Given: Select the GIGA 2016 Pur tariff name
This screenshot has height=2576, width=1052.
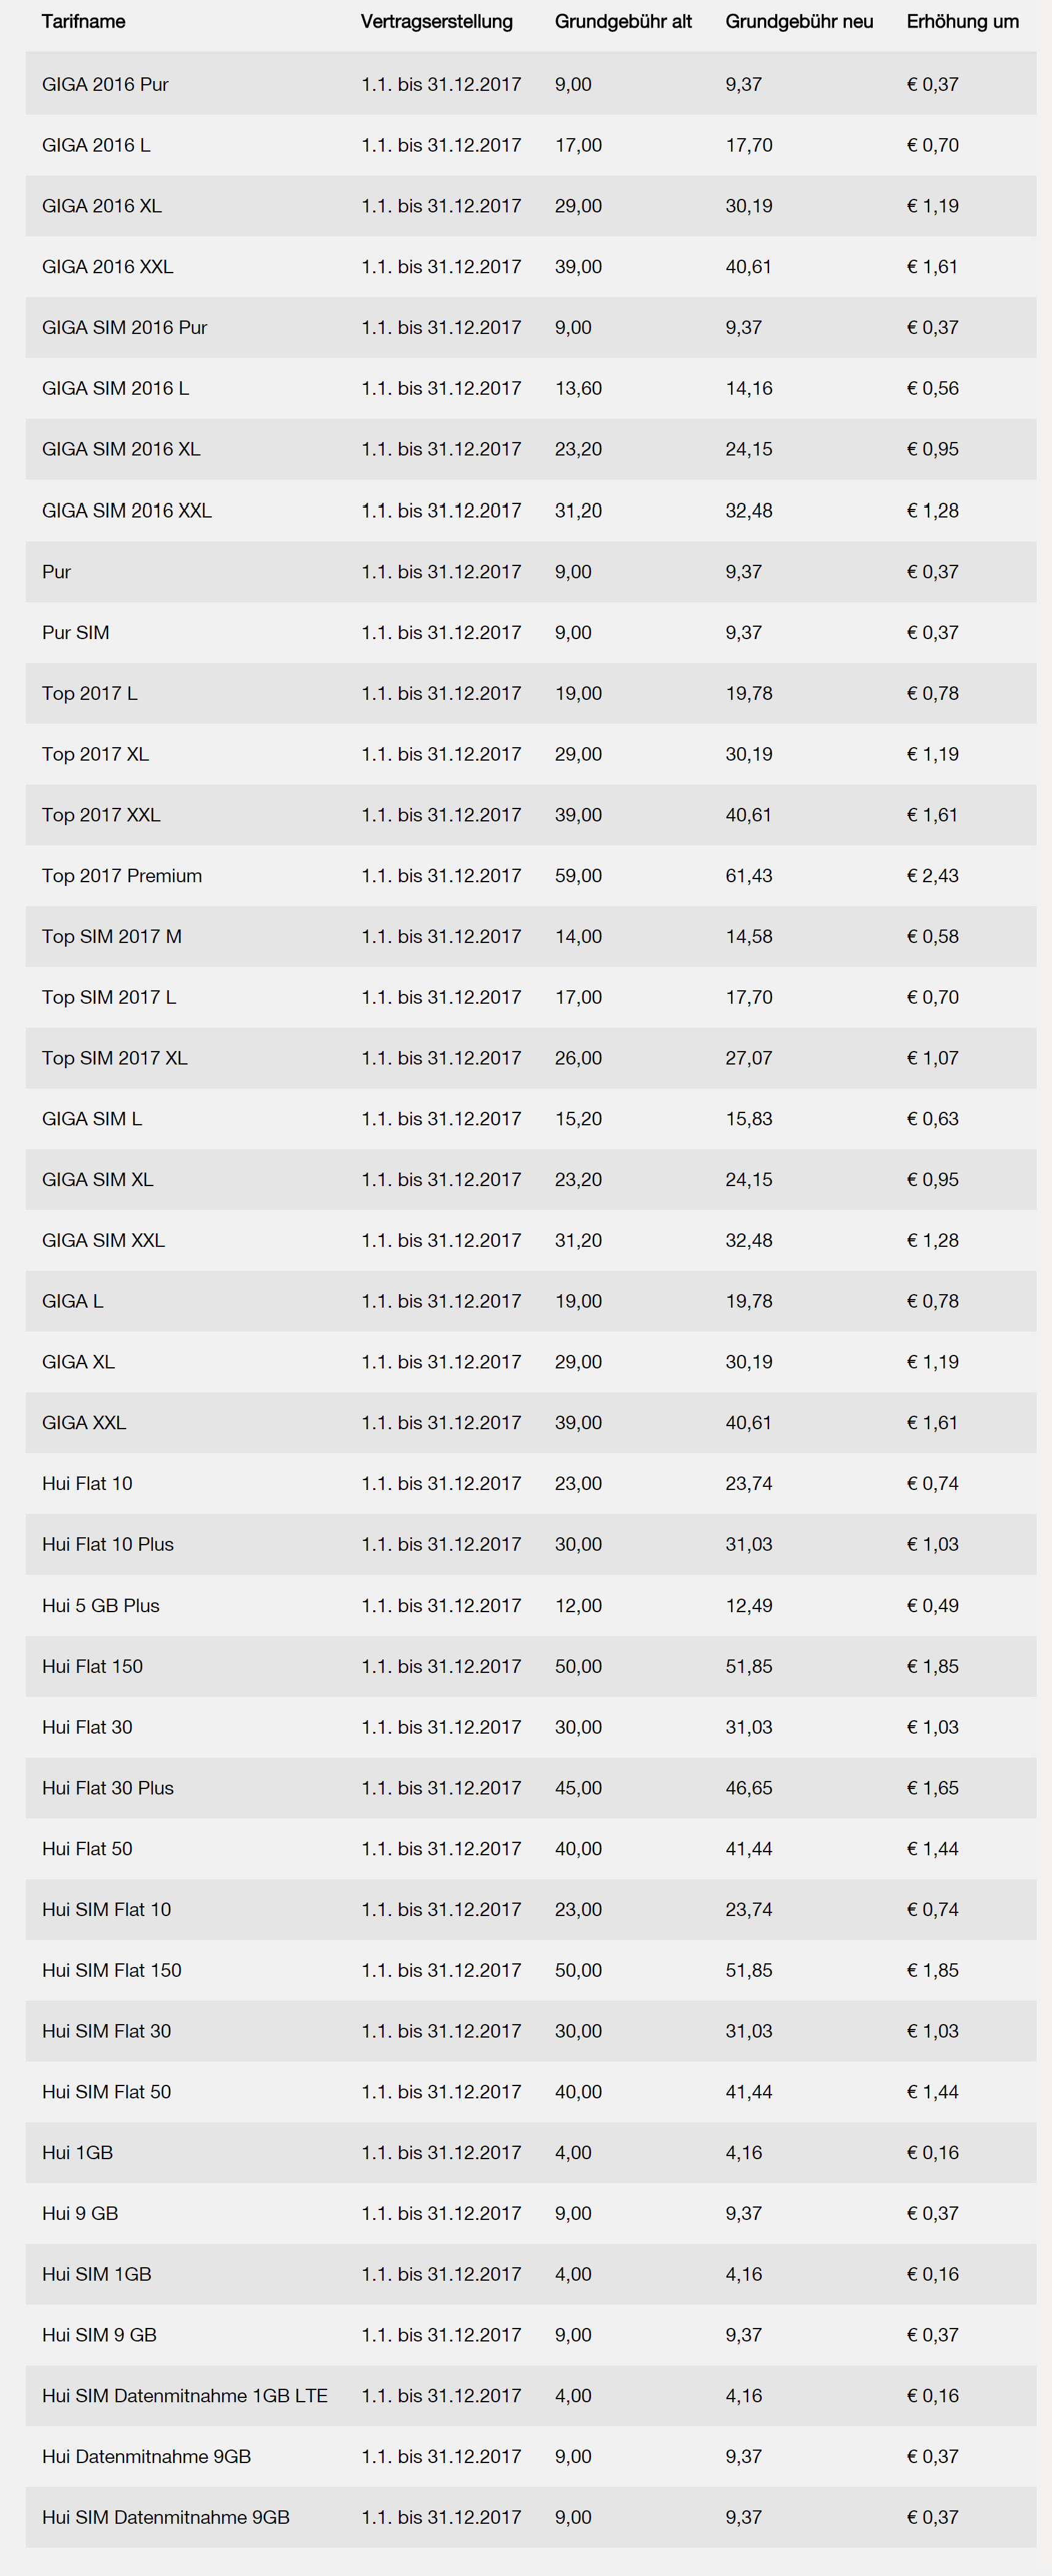Looking at the screenshot, I should (105, 84).
